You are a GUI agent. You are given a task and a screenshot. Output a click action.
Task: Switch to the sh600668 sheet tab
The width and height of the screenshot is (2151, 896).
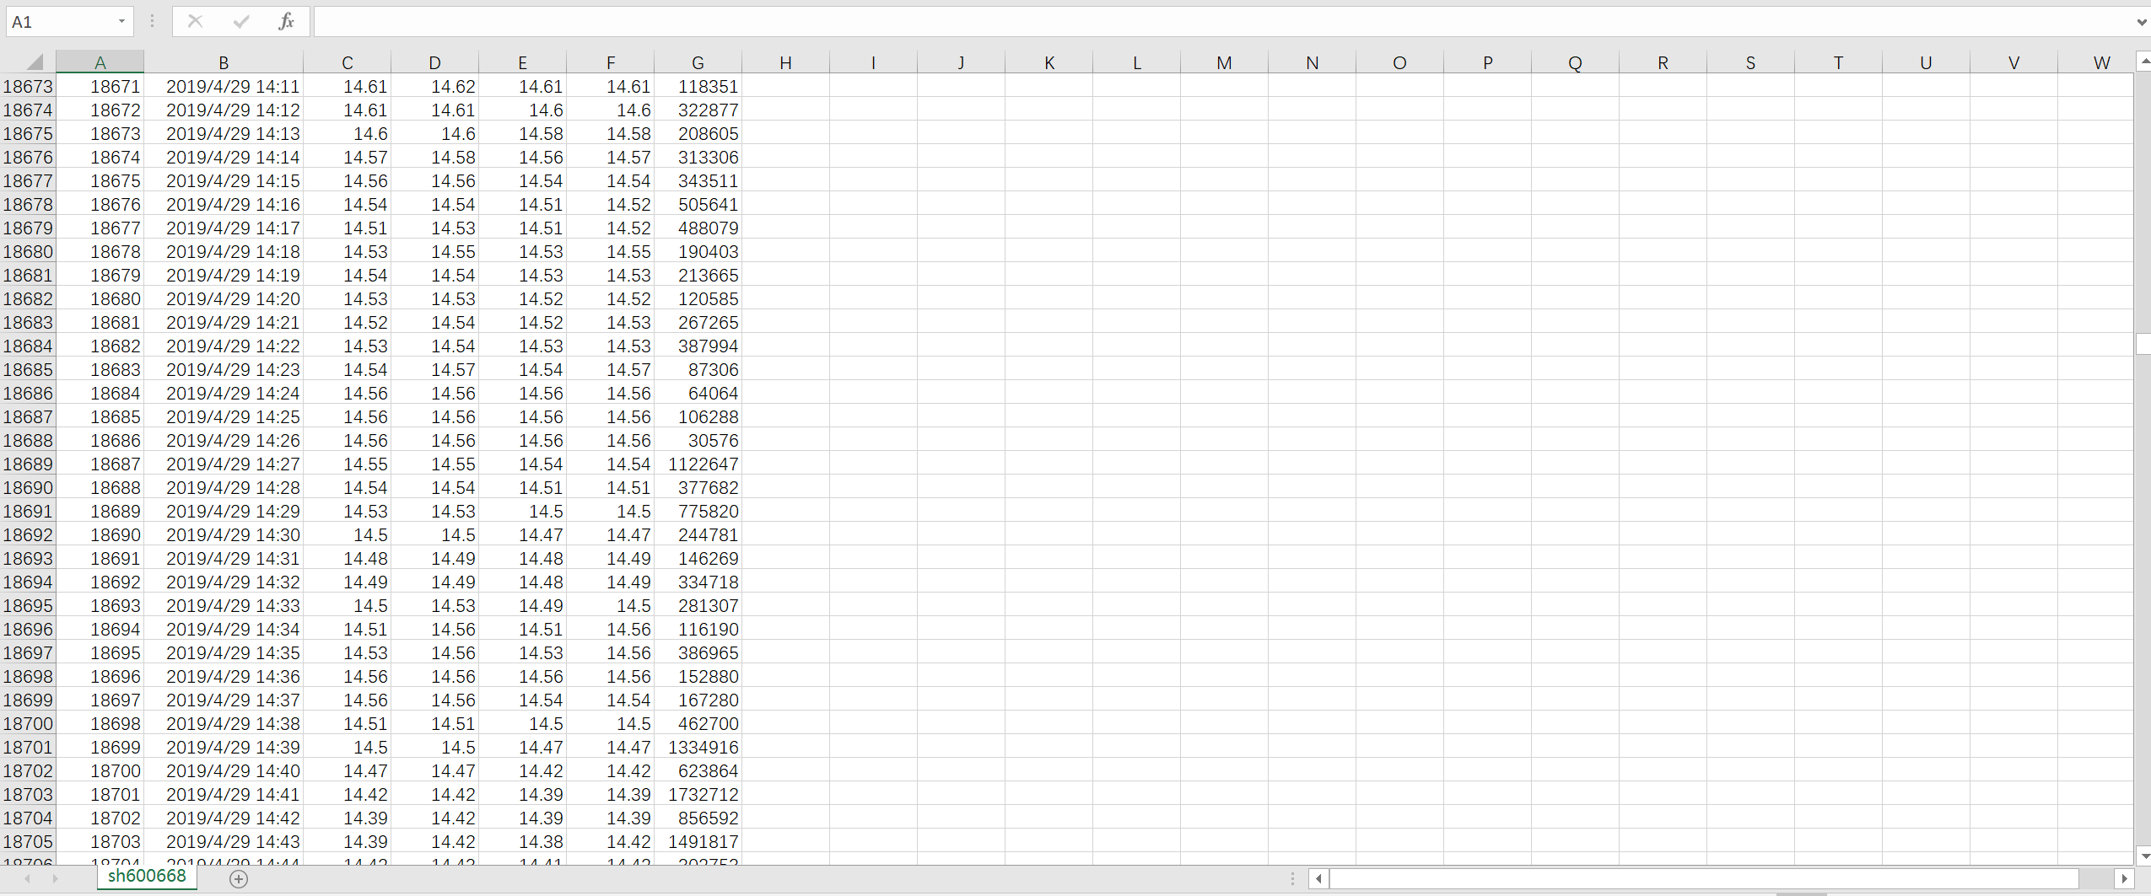147,876
